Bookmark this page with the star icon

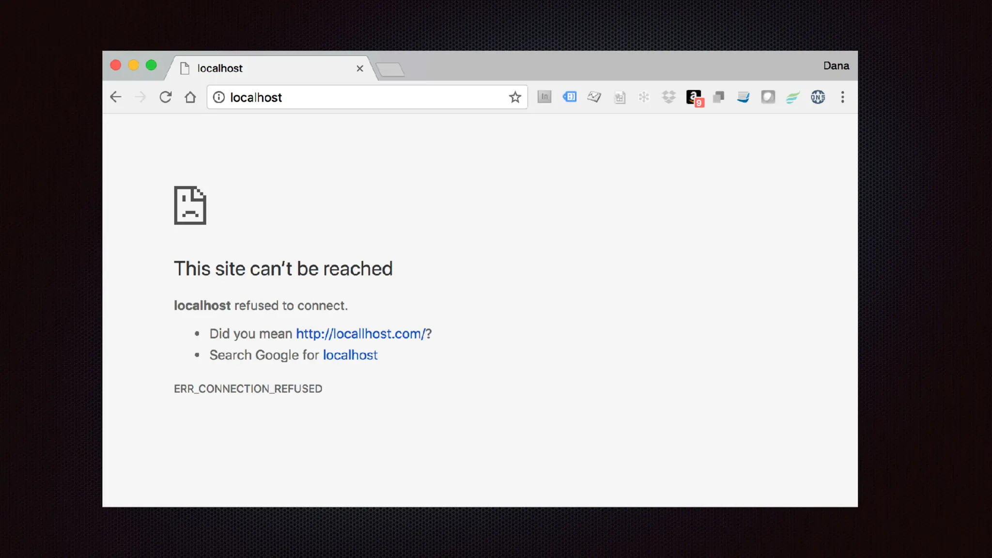pos(515,97)
